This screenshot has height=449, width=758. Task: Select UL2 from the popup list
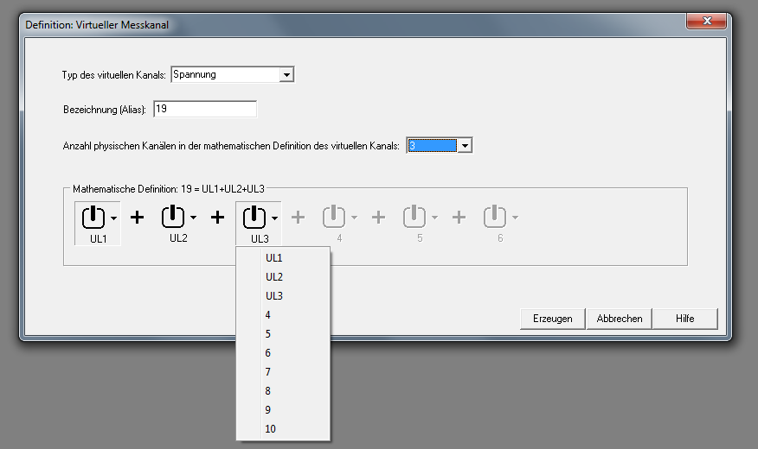pyautogui.click(x=274, y=277)
